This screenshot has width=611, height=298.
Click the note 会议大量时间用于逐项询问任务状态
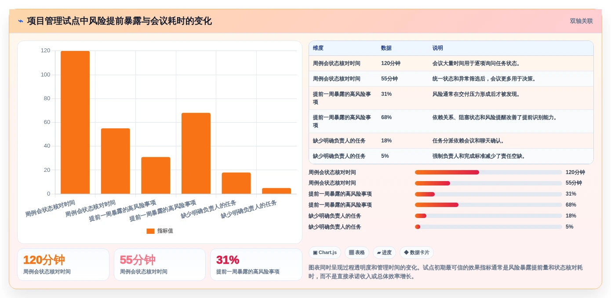(x=476, y=63)
